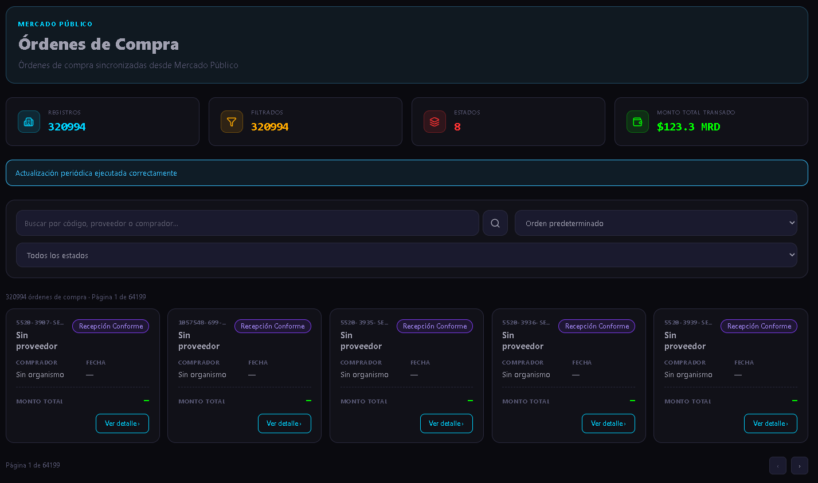Viewport: 818px width, 483px height.
Task: Open Ver detalle for order 1057548-699
Action: [x=284, y=423]
